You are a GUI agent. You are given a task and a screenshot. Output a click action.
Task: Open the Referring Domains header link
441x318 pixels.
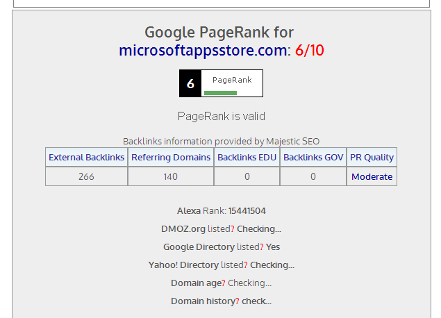[171, 157]
